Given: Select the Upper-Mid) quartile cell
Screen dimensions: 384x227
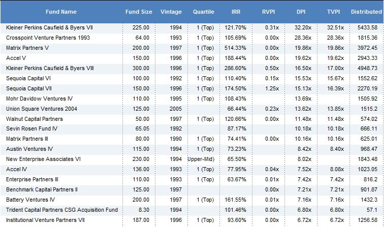Looking at the screenshot, I should 201,159.
